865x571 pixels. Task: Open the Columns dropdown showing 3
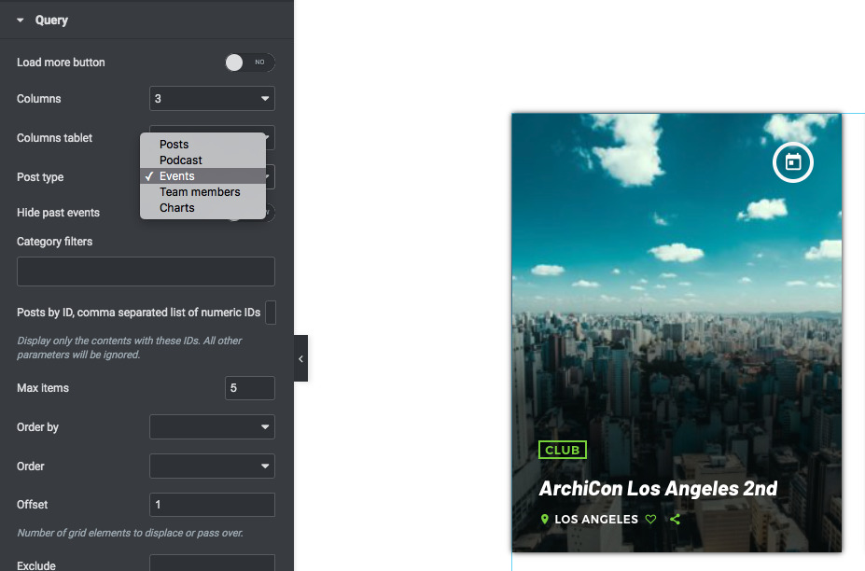tap(212, 99)
